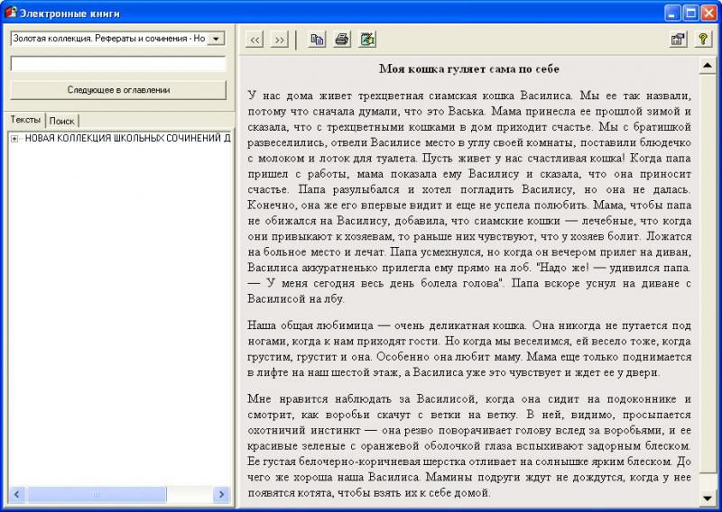Click the app icon in the title bar
The width and height of the screenshot is (722, 512).
coord(11,13)
